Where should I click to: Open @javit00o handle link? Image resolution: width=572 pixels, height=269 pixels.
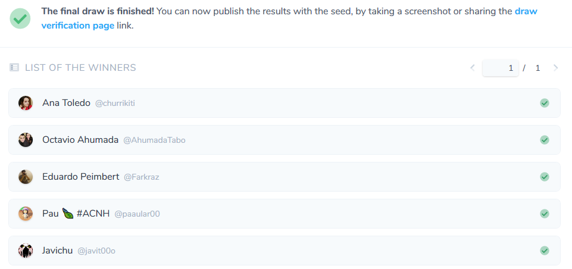(96, 251)
